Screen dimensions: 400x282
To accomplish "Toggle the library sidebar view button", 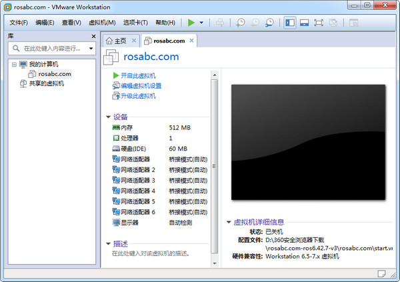I will (290, 23).
